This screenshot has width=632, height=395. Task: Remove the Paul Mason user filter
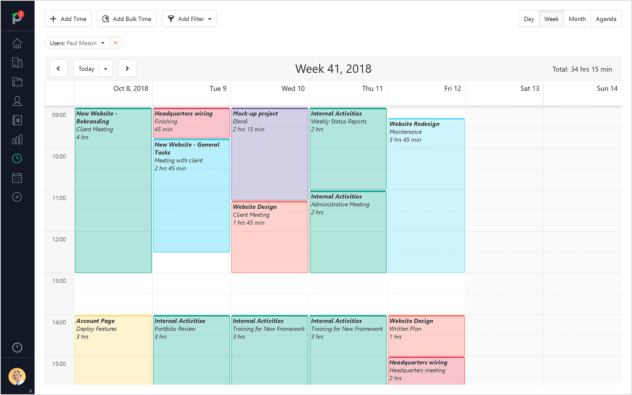[x=115, y=43]
